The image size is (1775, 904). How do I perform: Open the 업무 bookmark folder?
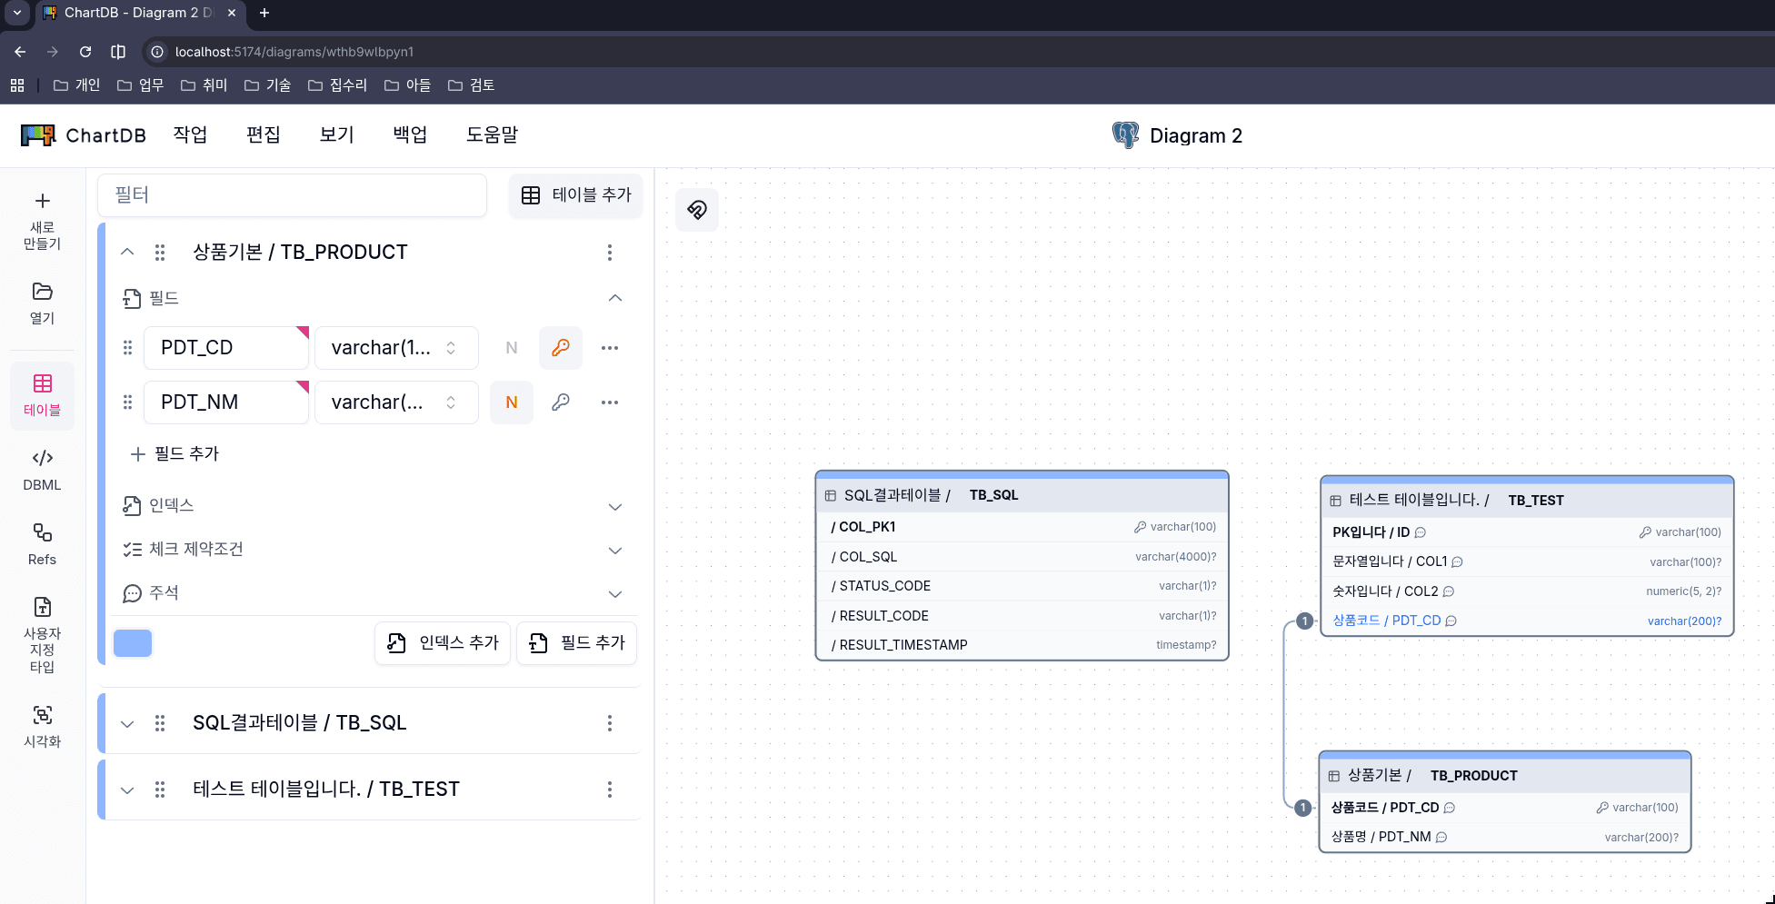(140, 85)
